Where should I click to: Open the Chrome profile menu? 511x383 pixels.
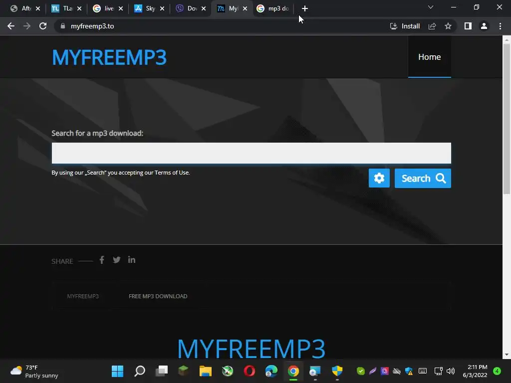pos(484,26)
